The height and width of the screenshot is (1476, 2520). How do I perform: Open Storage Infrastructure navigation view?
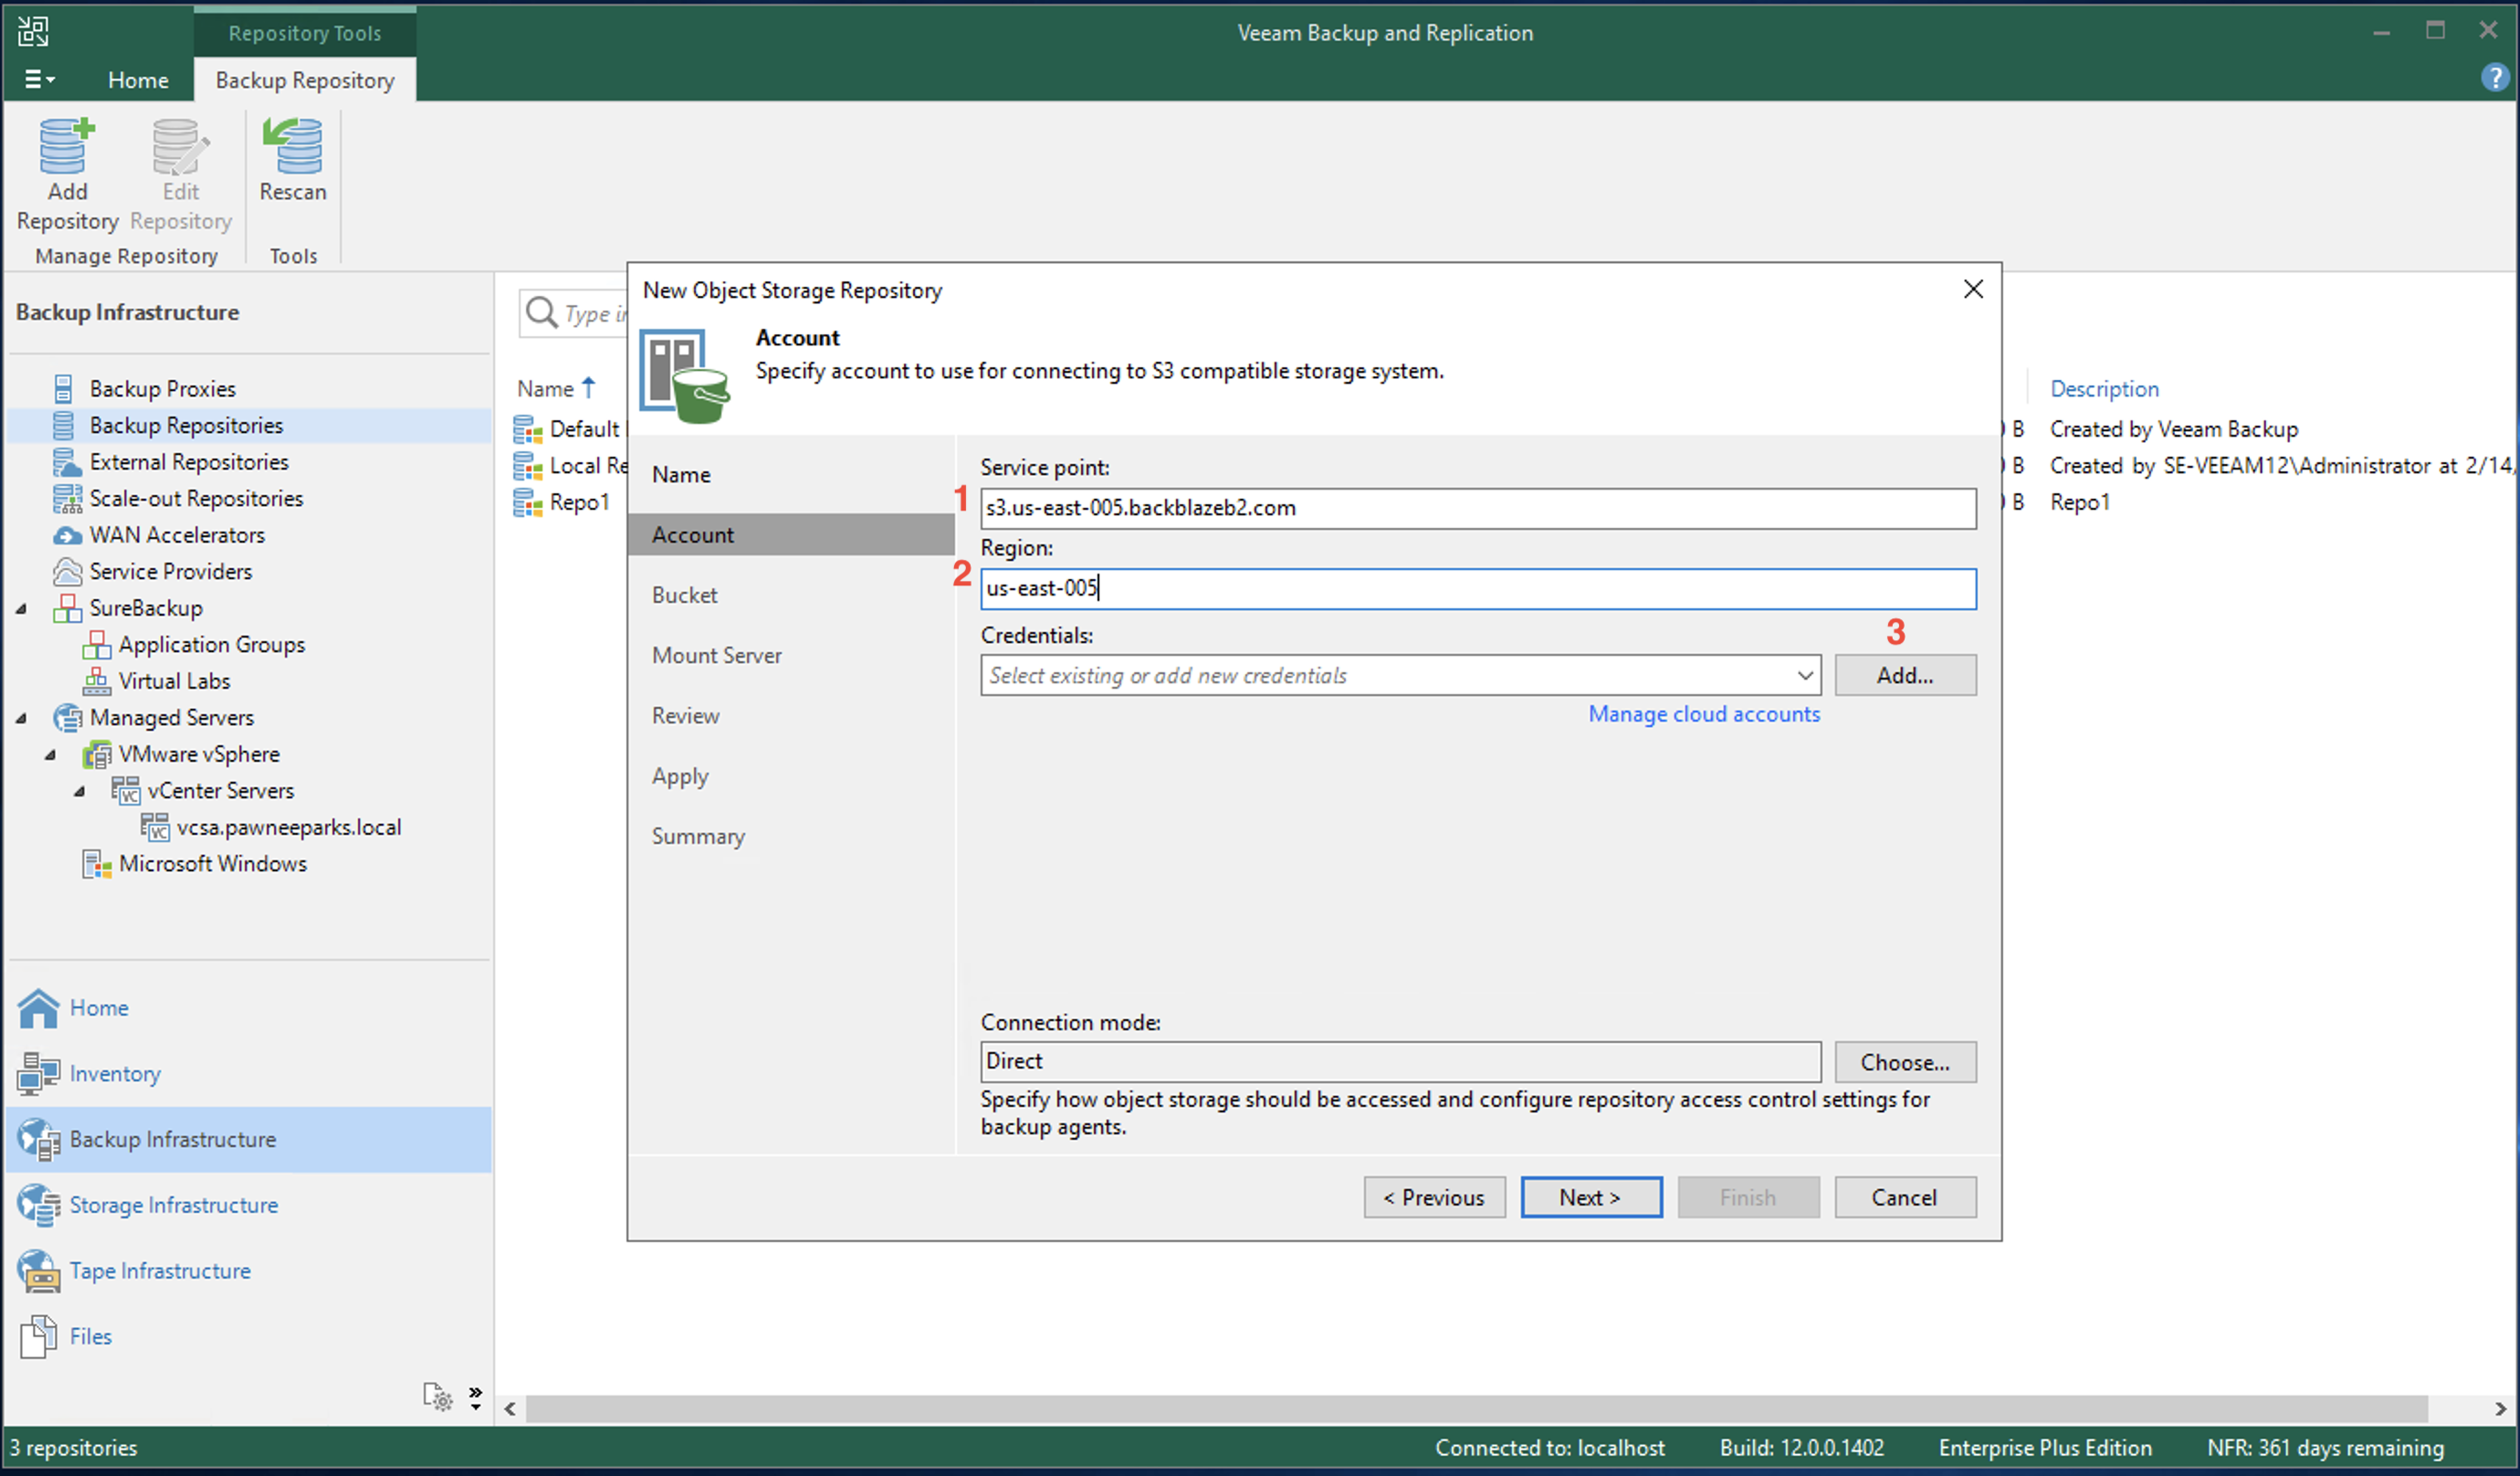(x=173, y=1205)
